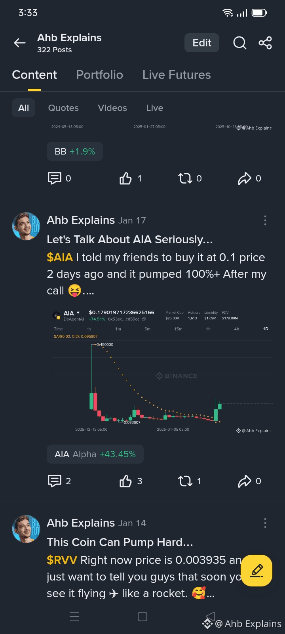
Task: Tap the share profile icon
Action: click(x=265, y=43)
